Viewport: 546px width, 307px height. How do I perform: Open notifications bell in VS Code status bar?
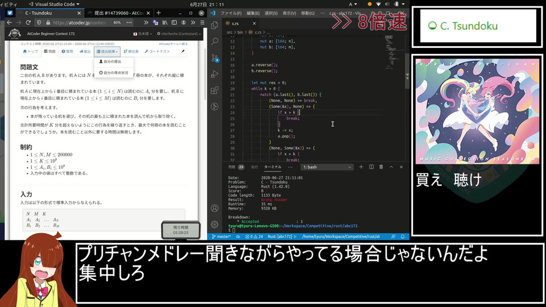click(403, 237)
